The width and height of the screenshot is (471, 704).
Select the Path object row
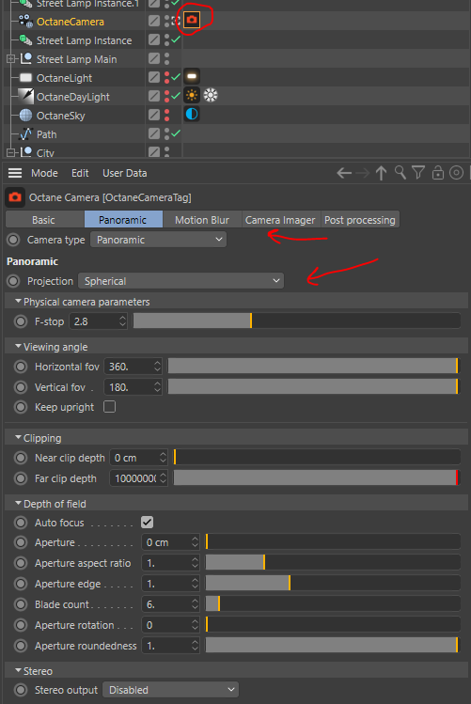click(x=47, y=134)
